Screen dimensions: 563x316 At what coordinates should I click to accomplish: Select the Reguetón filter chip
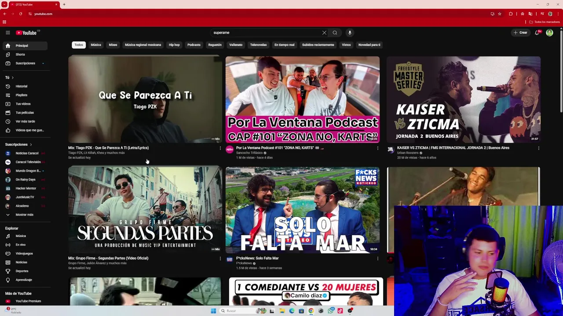(215, 45)
